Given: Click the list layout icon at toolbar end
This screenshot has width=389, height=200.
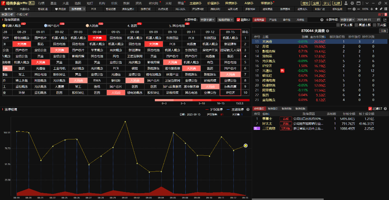Looking at the screenshot, I should coord(386,9).
